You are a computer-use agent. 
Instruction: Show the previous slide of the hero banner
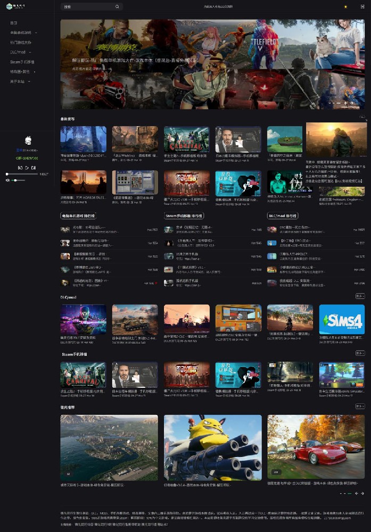point(346,103)
